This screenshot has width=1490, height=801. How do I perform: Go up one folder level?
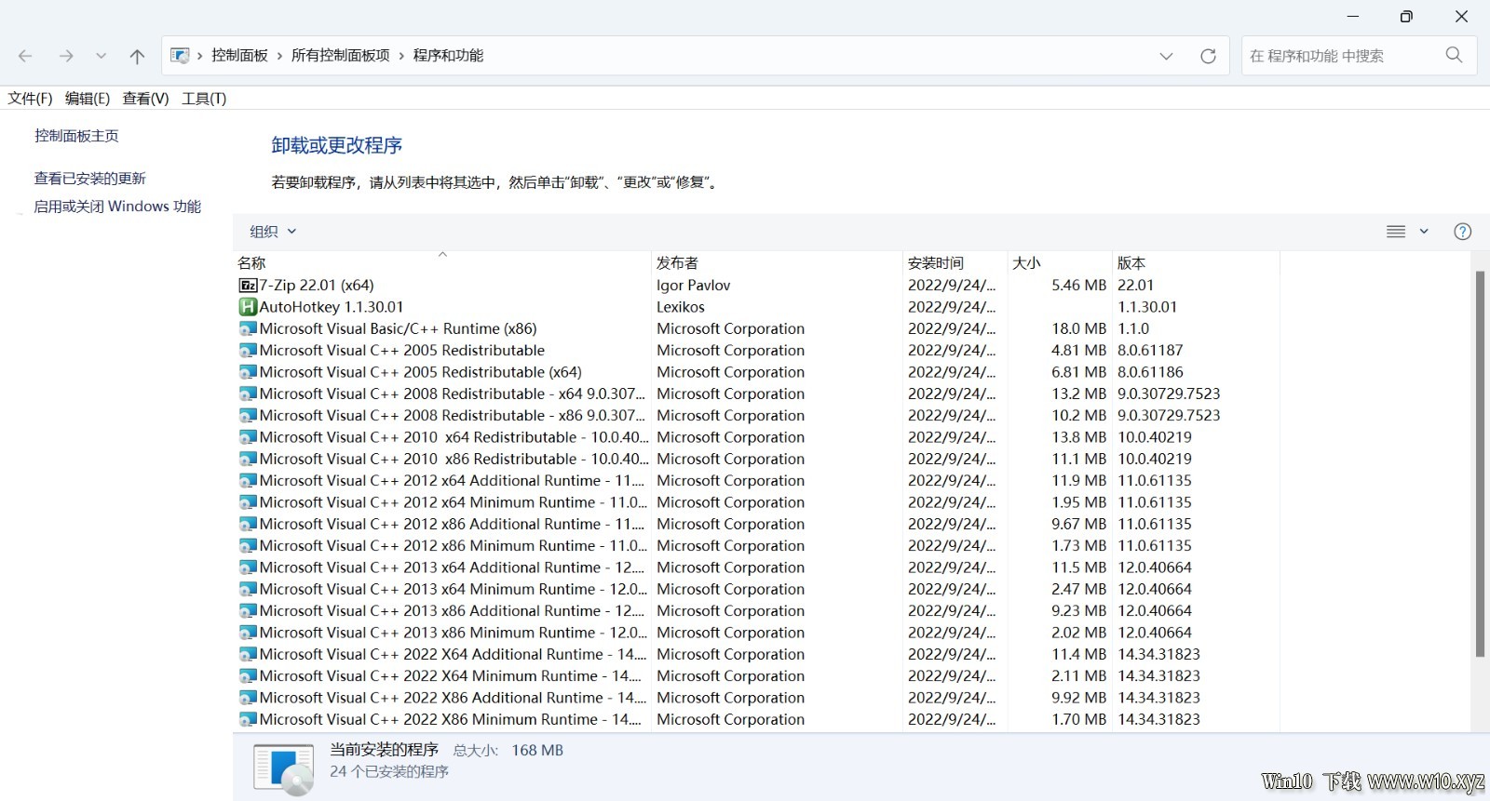coord(137,56)
